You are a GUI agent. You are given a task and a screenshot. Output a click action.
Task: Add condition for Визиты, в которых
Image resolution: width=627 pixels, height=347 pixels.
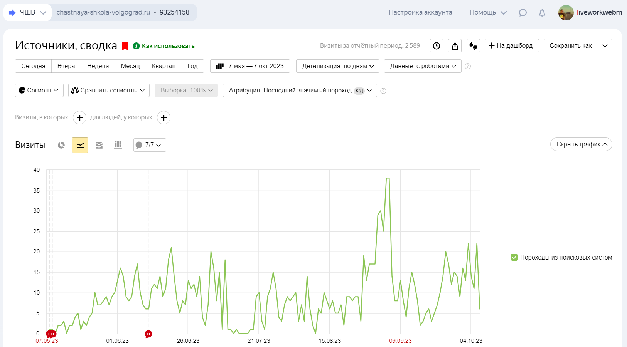tap(79, 117)
